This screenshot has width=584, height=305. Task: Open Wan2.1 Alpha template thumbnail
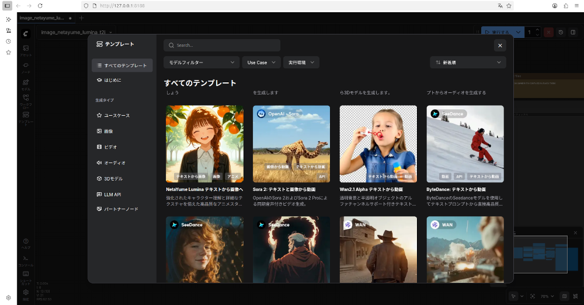tap(378, 144)
